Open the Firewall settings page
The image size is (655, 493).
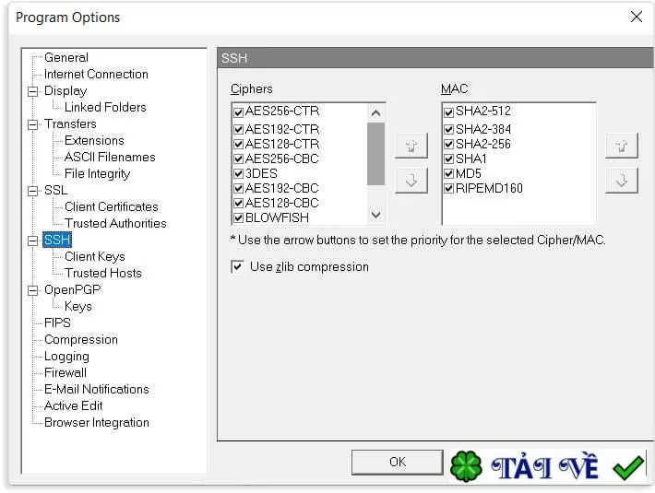[x=65, y=373]
